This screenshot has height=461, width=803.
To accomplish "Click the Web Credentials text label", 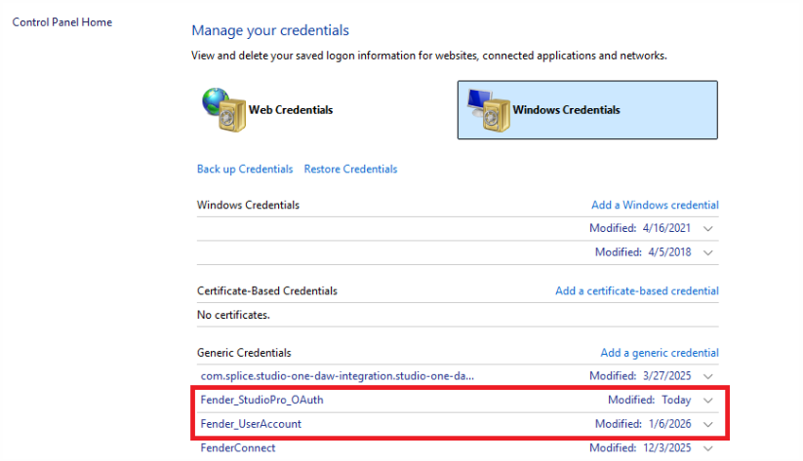I will click(291, 110).
